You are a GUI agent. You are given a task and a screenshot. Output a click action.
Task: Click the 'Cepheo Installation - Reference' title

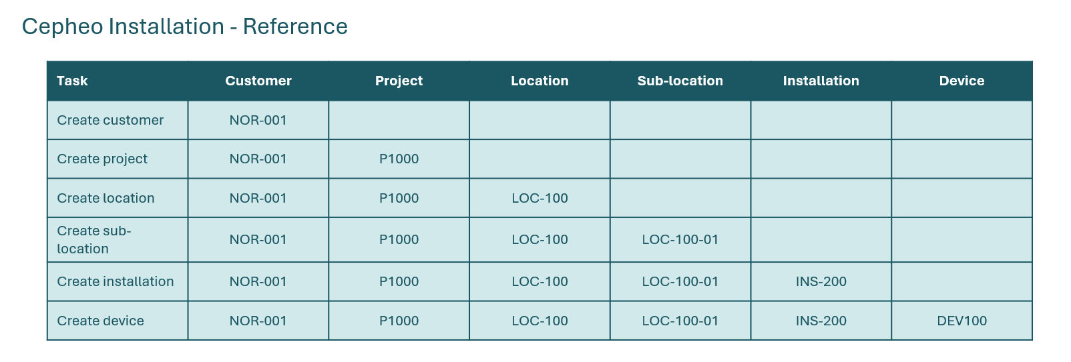185,27
